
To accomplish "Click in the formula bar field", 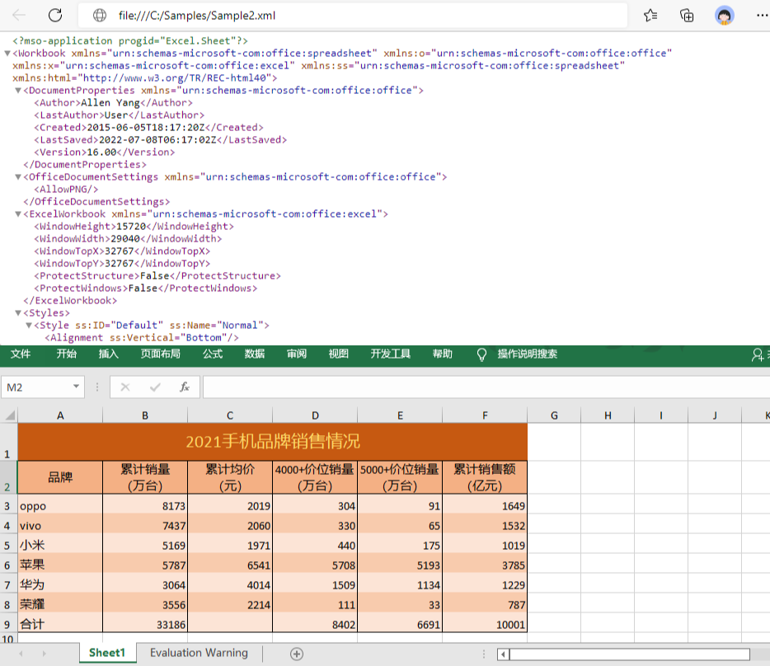I will [486, 387].
